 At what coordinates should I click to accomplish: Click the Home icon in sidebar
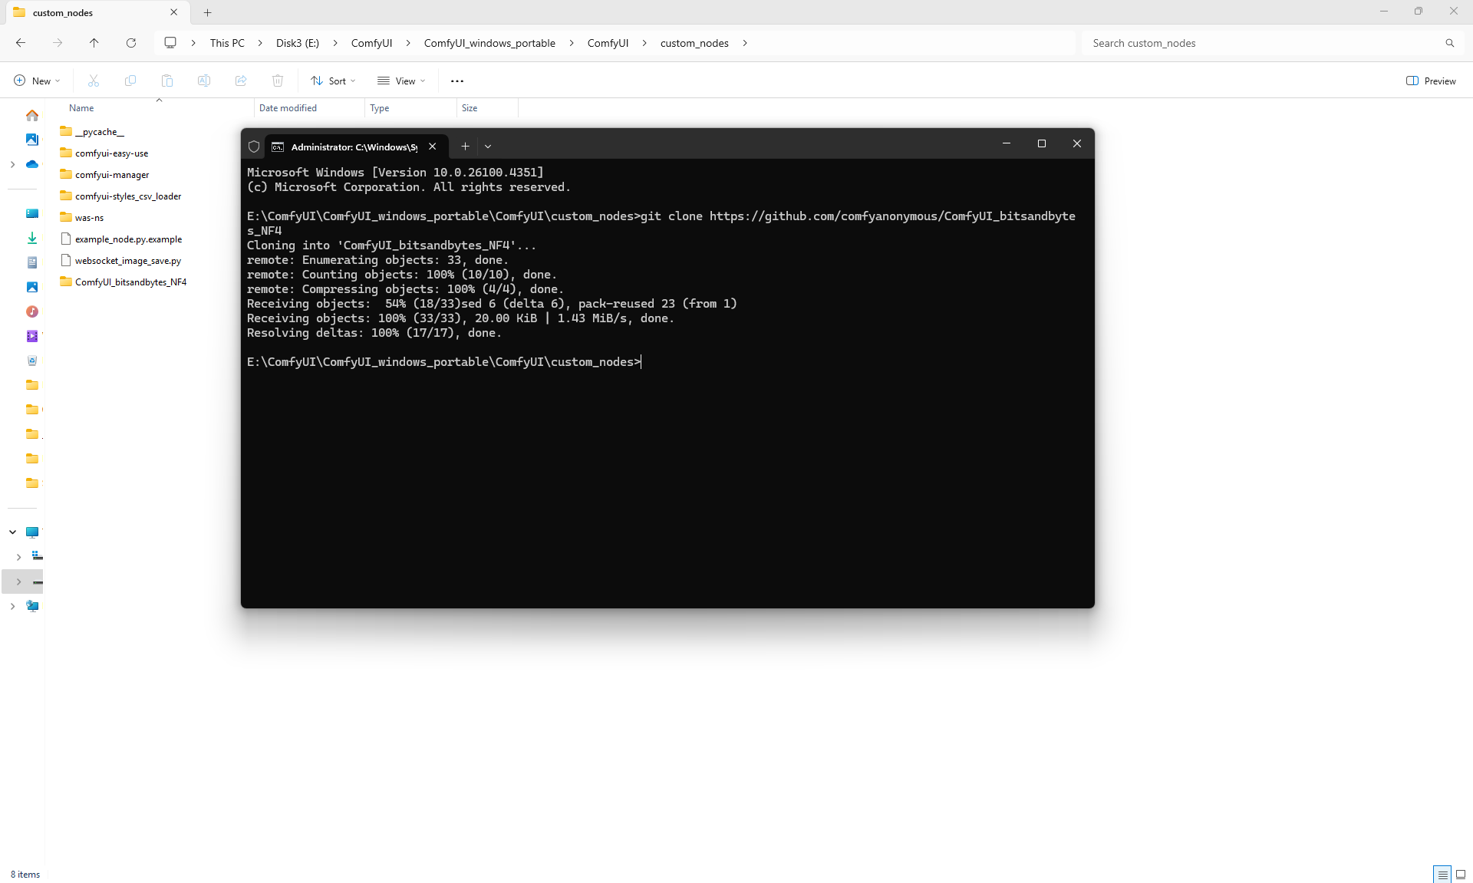31,115
